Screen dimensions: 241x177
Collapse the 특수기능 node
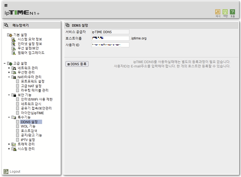pos(9,117)
